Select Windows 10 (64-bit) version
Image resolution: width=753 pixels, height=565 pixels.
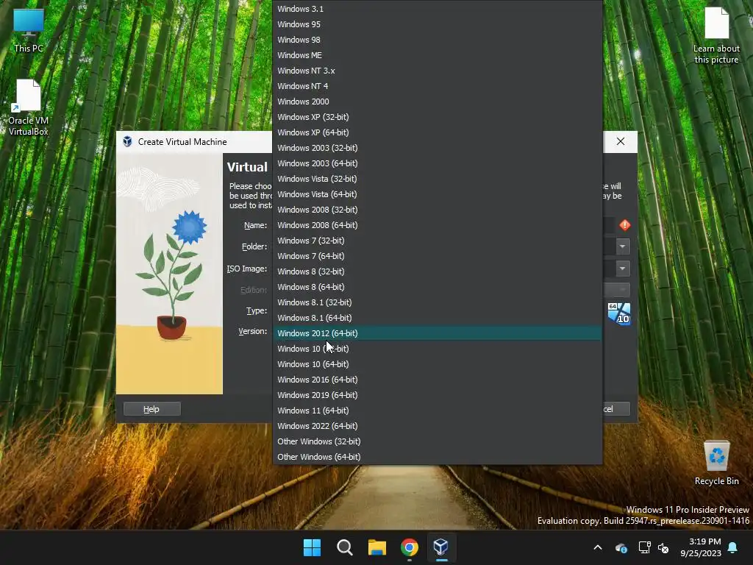(437, 363)
